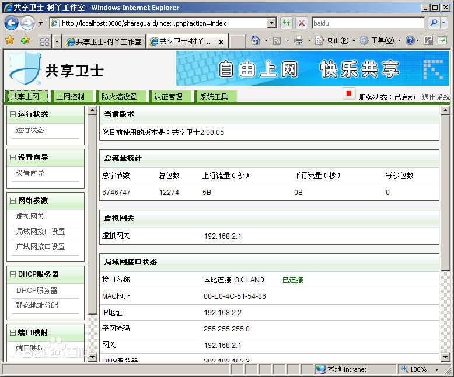This screenshot has height=377, width=454.
Task: Collapse the DHCP服务器 sidebar section
Action: click(13, 274)
